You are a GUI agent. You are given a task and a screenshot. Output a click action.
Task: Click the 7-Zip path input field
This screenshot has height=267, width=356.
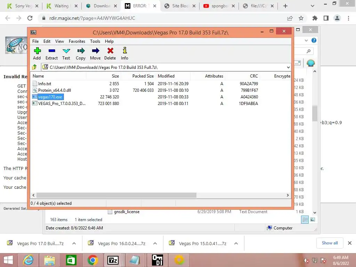coord(166,67)
